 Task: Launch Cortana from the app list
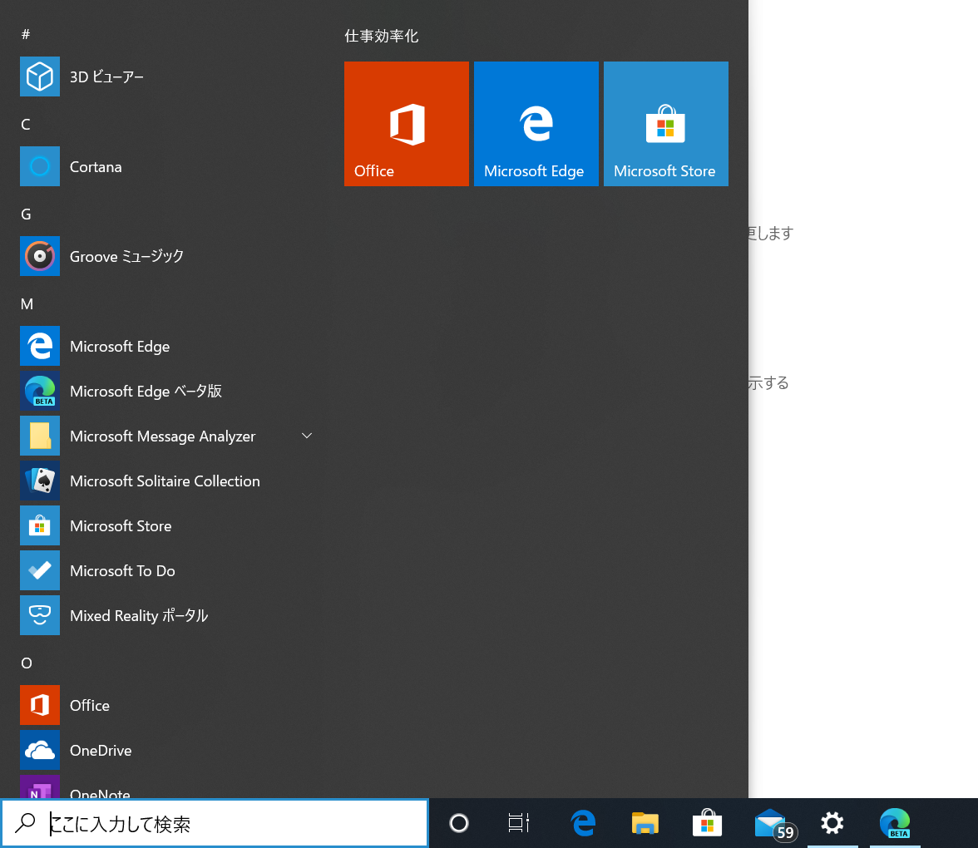point(168,166)
